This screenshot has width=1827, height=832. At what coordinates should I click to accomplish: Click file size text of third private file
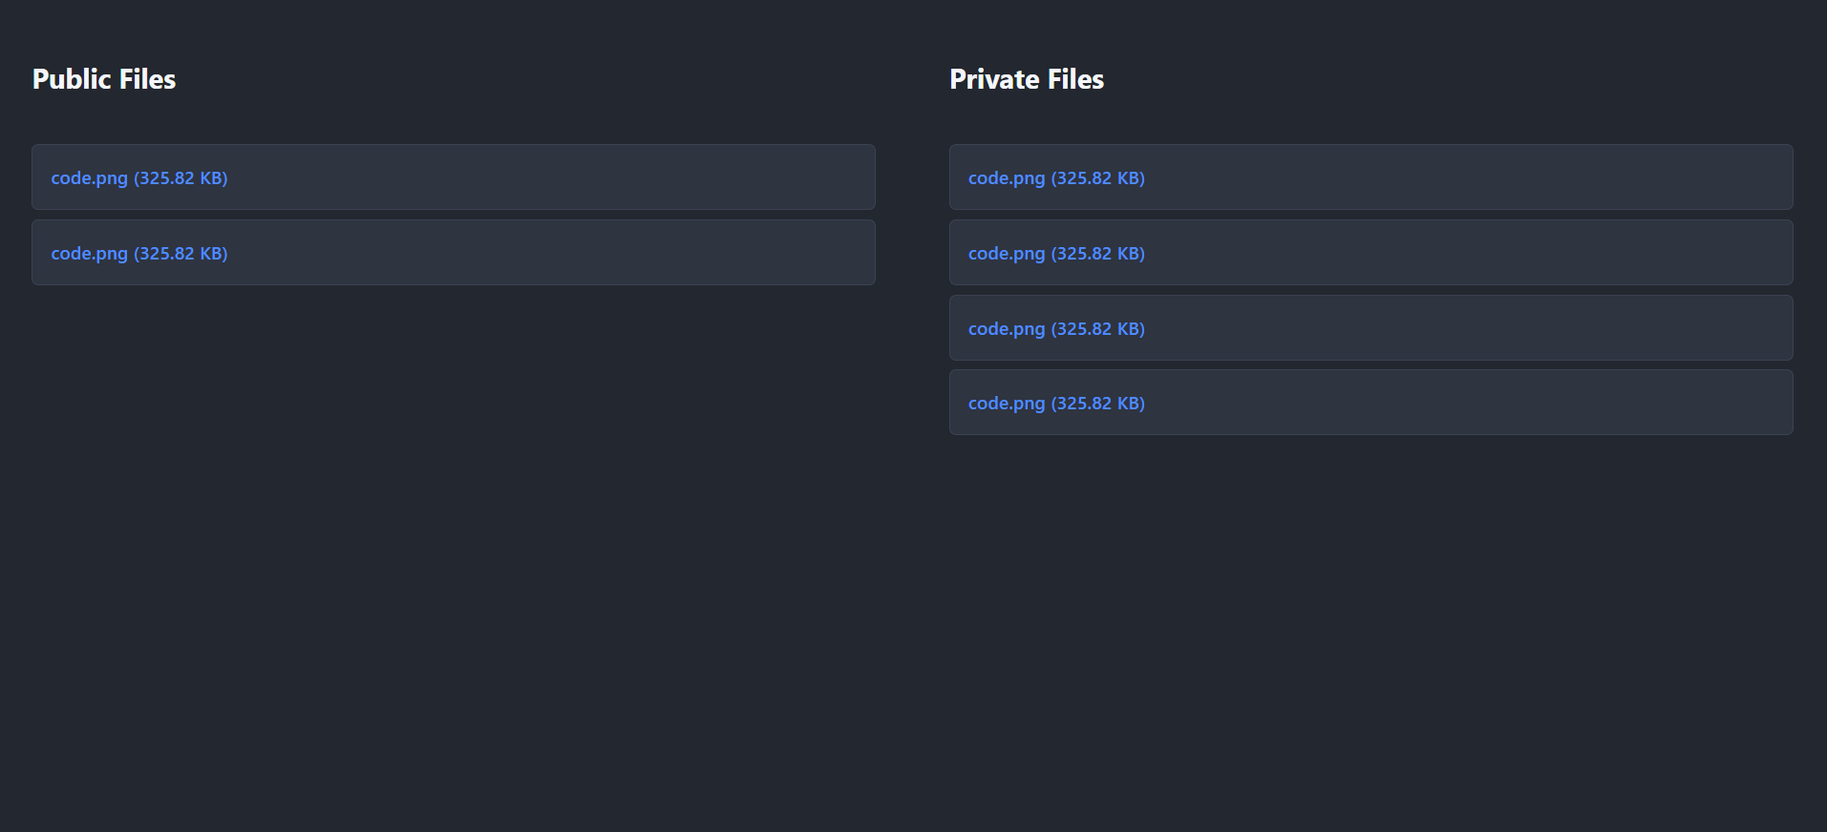(x=1098, y=329)
